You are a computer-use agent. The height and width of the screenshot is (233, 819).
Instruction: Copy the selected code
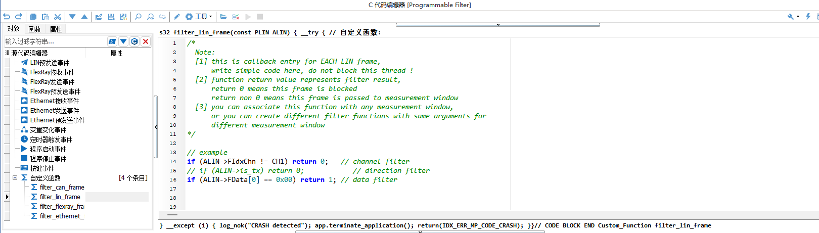click(x=33, y=17)
